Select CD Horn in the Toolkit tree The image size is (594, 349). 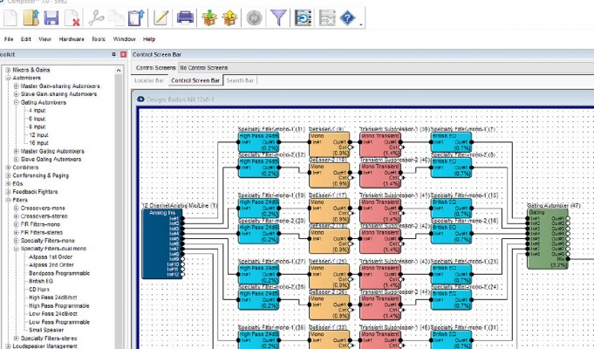click(x=39, y=289)
